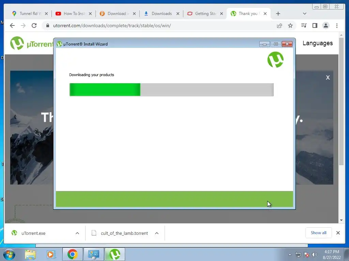Open a new tab with the plus button

(278, 14)
